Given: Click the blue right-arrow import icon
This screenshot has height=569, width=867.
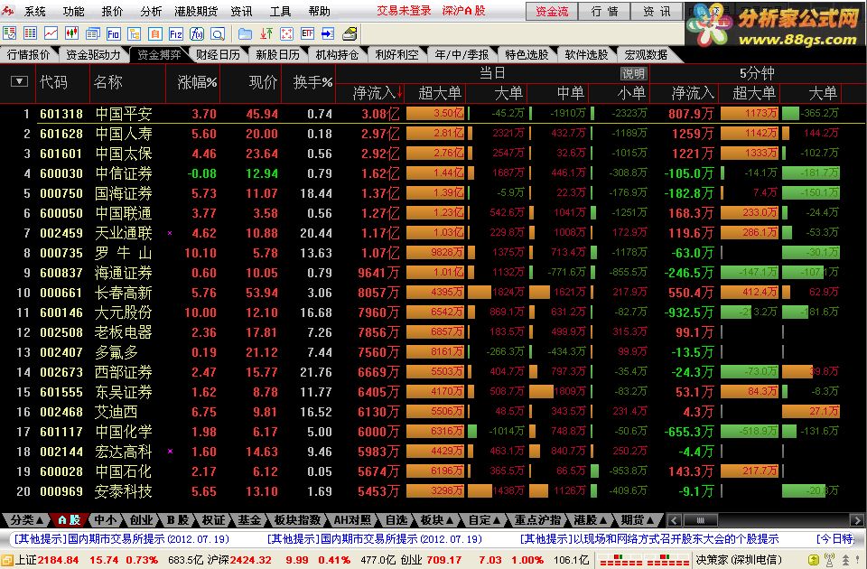Looking at the screenshot, I should [x=328, y=33].
